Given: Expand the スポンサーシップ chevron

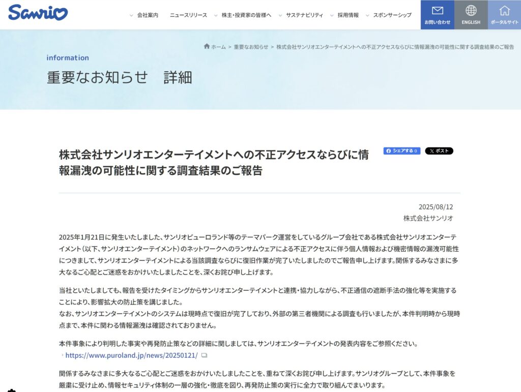Looking at the screenshot, I should [x=367, y=15].
